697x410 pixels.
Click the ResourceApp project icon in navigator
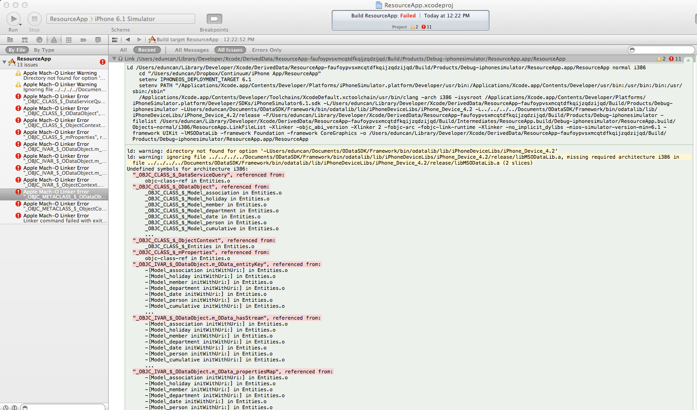point(12,62)
